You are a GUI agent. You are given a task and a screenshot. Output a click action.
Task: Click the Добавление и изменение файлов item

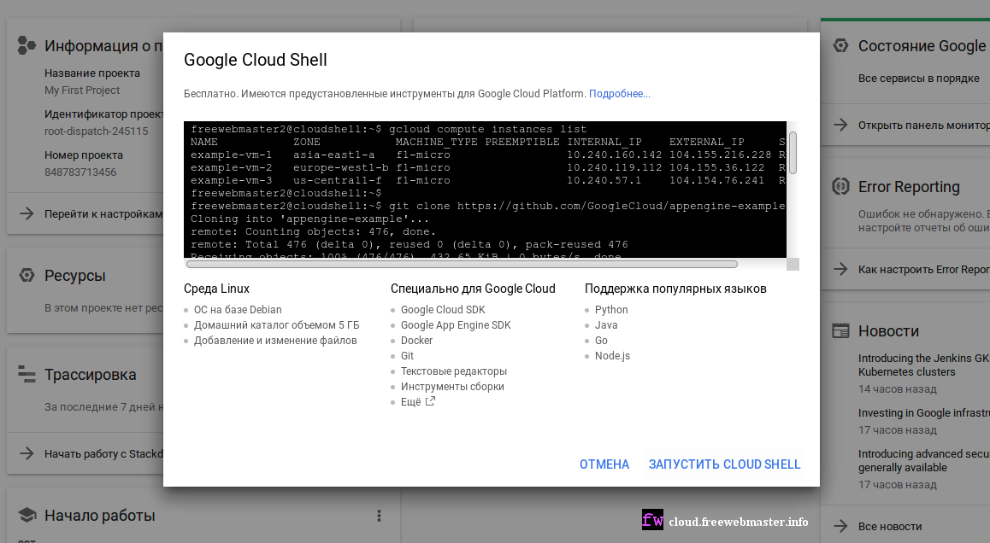pos(275,341)
